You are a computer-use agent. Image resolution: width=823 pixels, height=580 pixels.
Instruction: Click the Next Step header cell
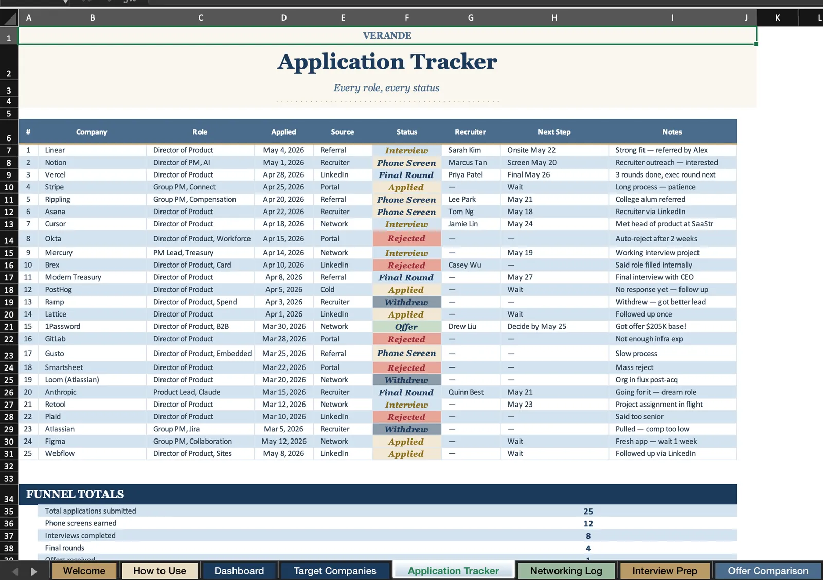(554, 132)
